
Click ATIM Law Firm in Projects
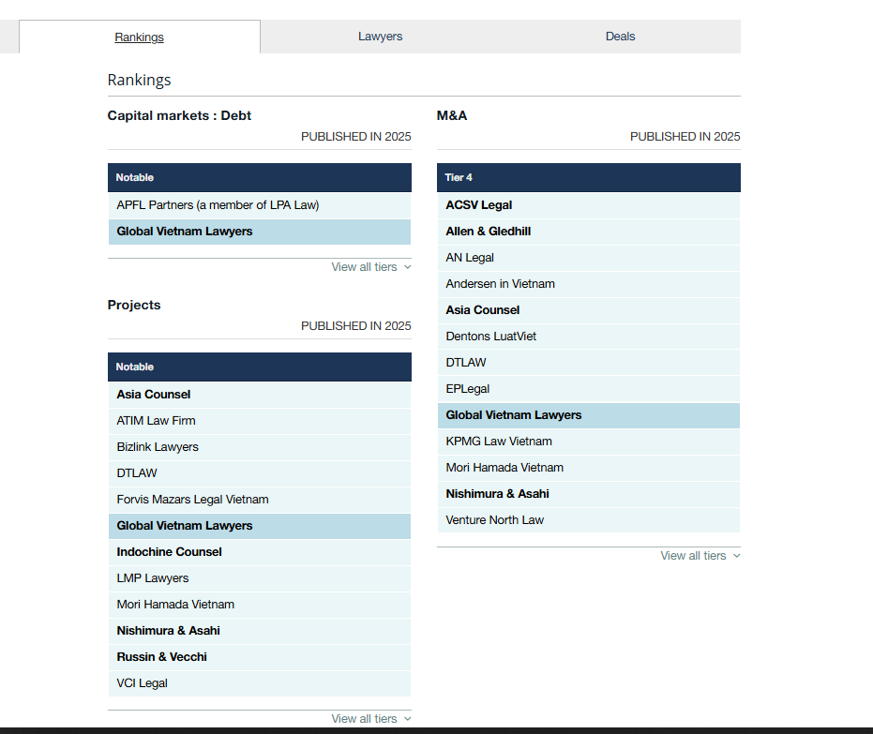coord(156,421)
